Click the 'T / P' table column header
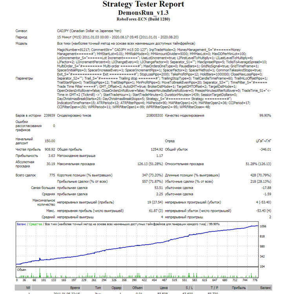Screen dimensions: 281x294 coord(214,288)
